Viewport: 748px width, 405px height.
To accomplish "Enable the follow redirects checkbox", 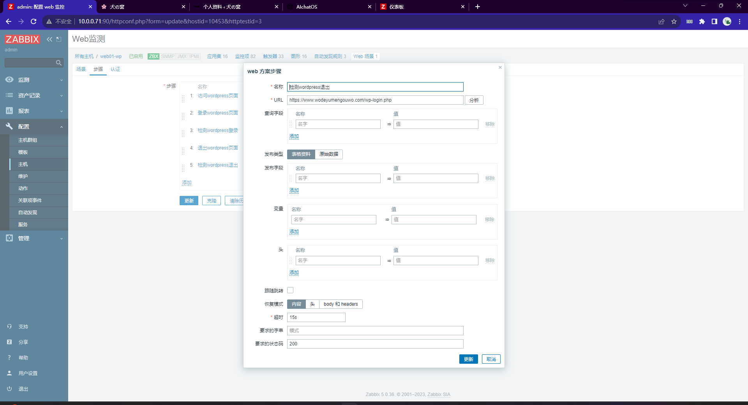I will (x=290, y=291).
